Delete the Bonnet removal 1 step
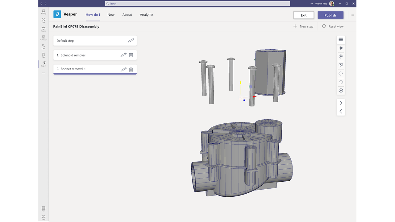 click(131, 69)
